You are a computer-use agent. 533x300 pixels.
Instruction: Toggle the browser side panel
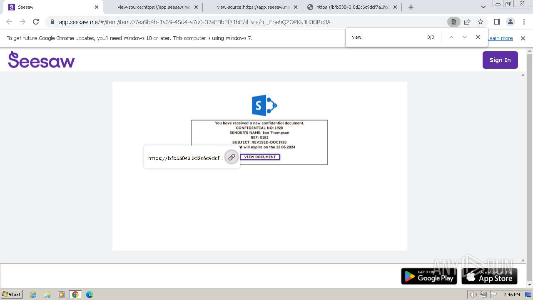pos(497,22)
